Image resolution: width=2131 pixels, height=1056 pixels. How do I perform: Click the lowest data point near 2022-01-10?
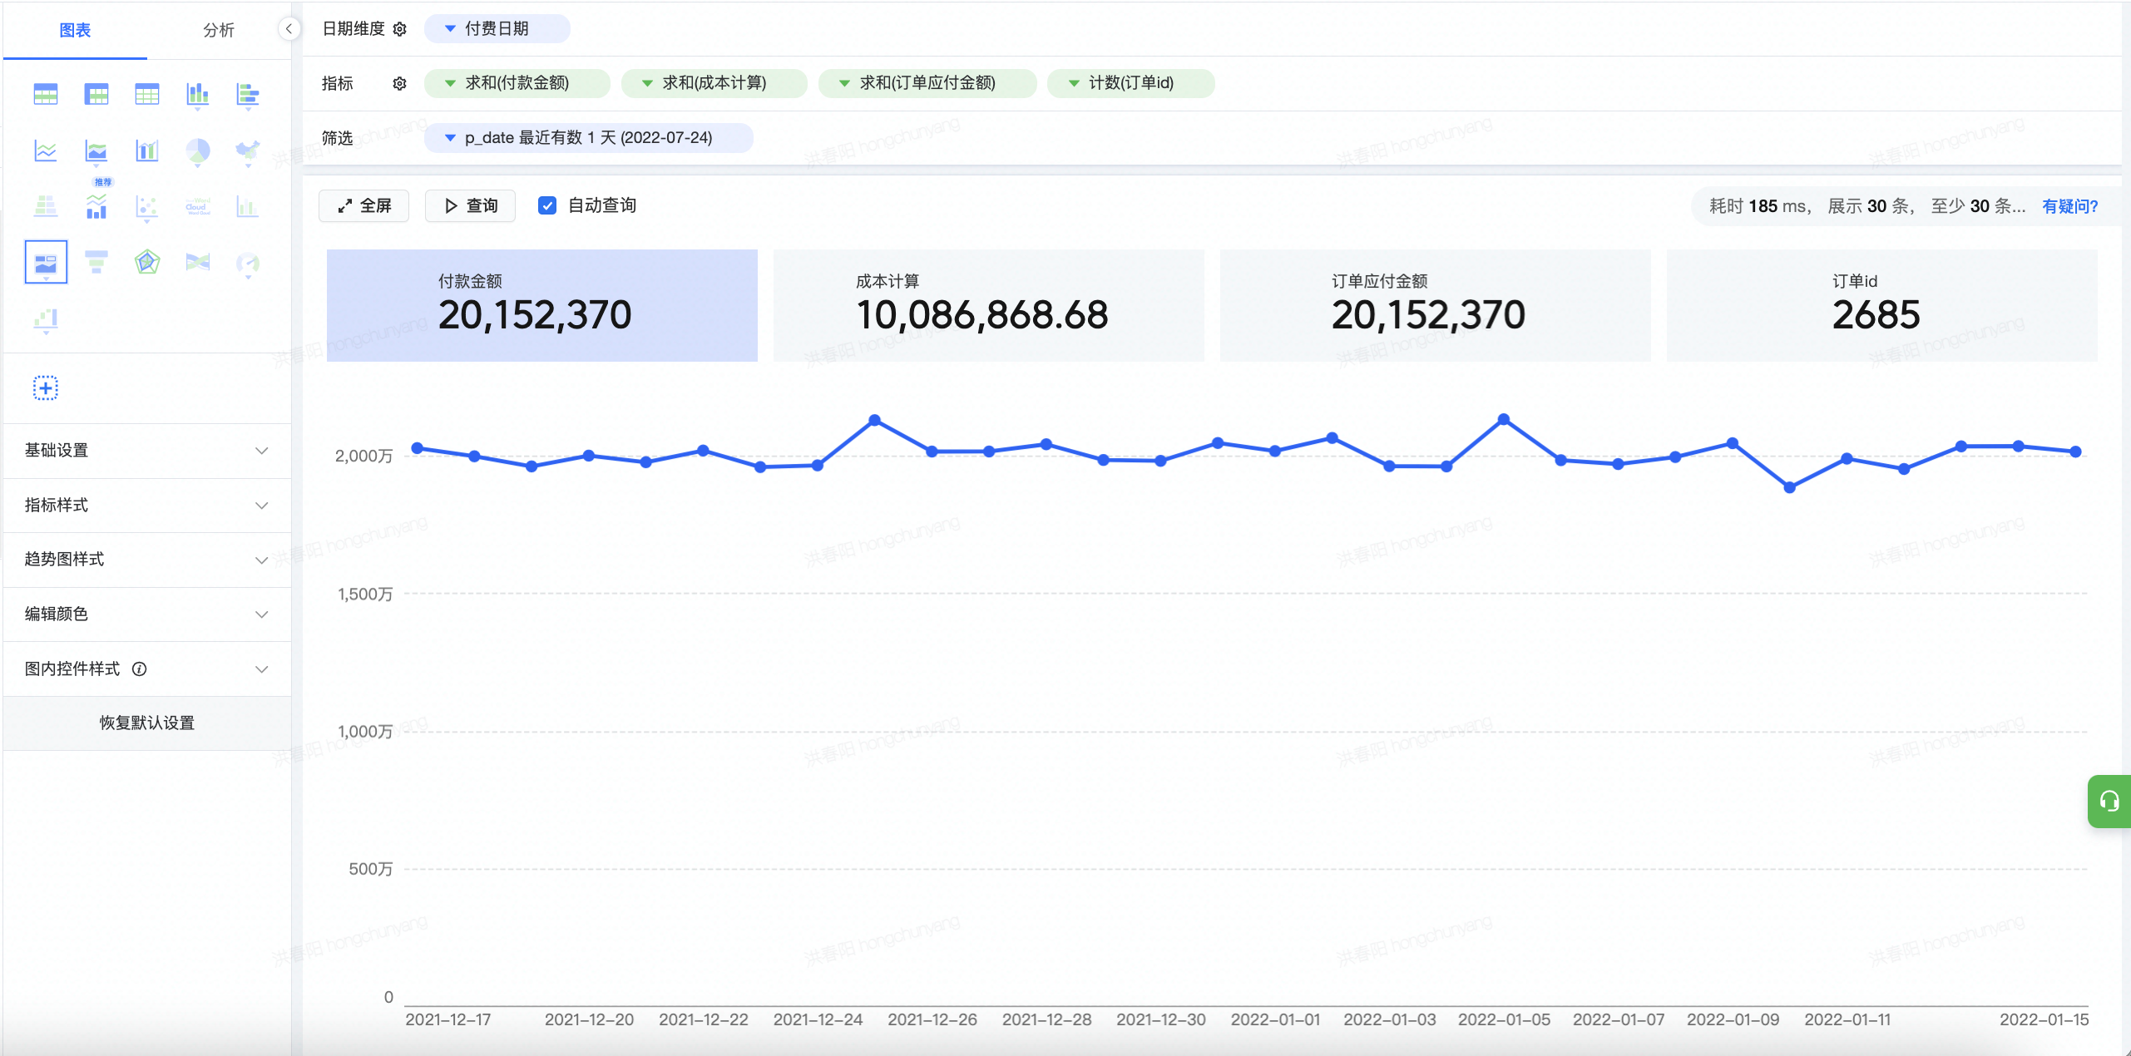[x=1790, y=488]
